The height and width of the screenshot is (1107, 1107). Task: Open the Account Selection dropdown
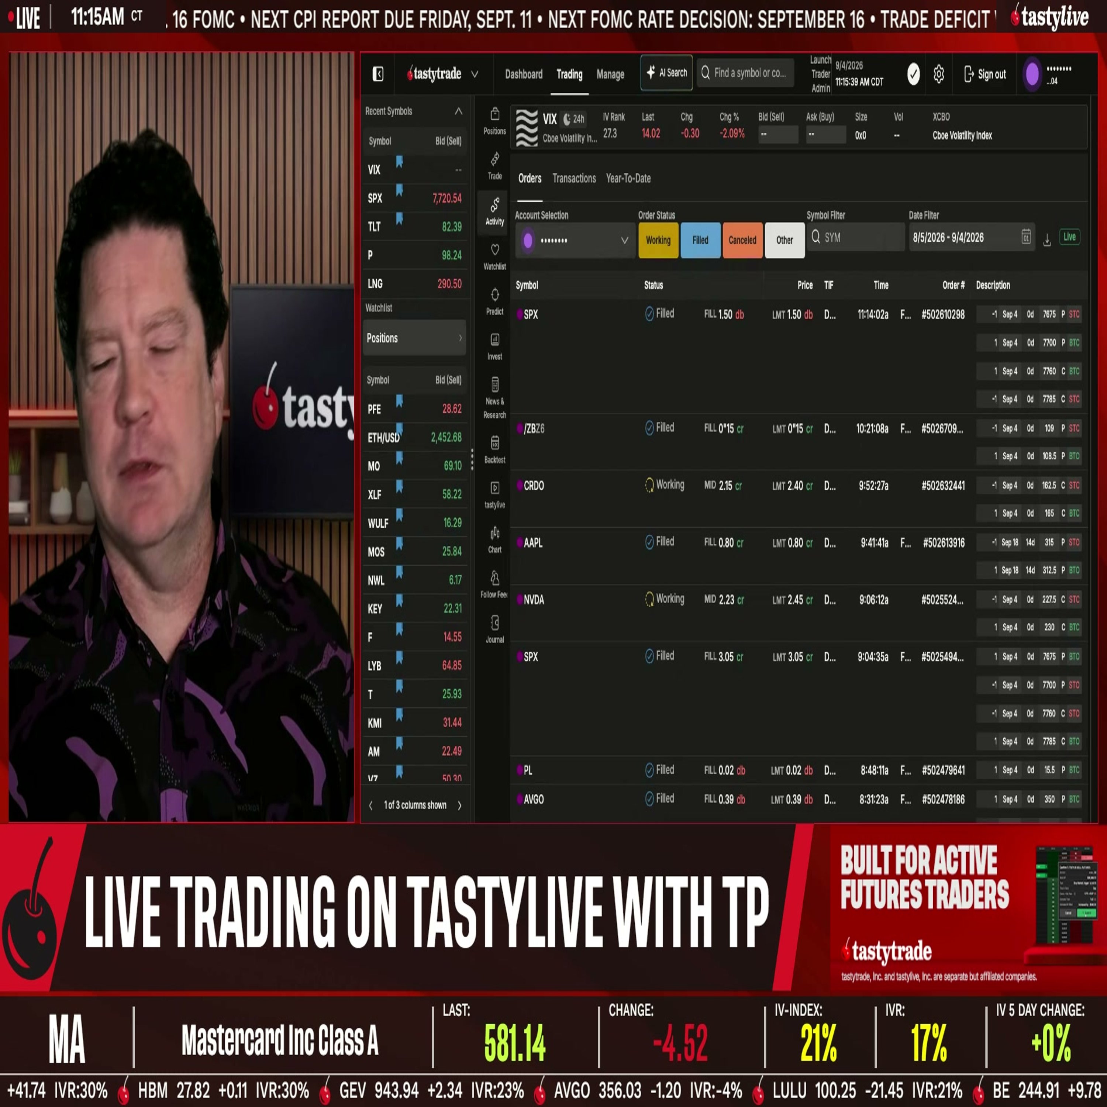575,240
